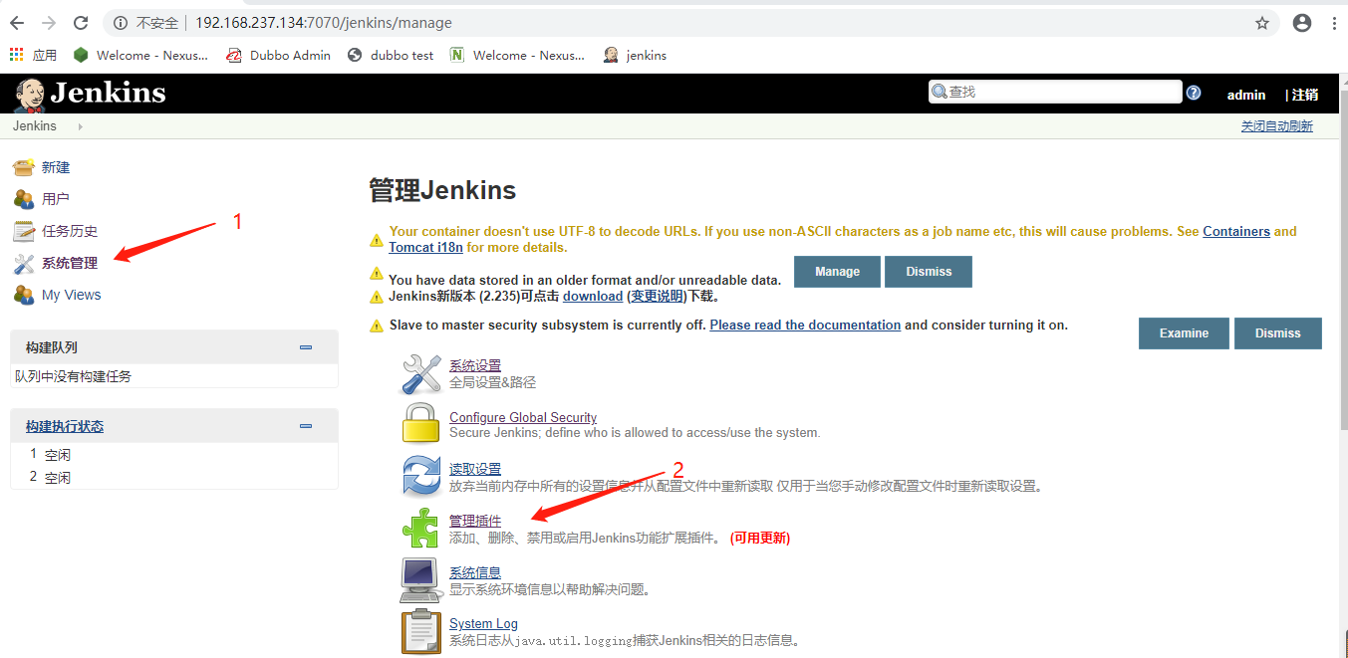Collapse the 构建执行状态 panel
Screen dimensions: 1348x658
[305, 425]
